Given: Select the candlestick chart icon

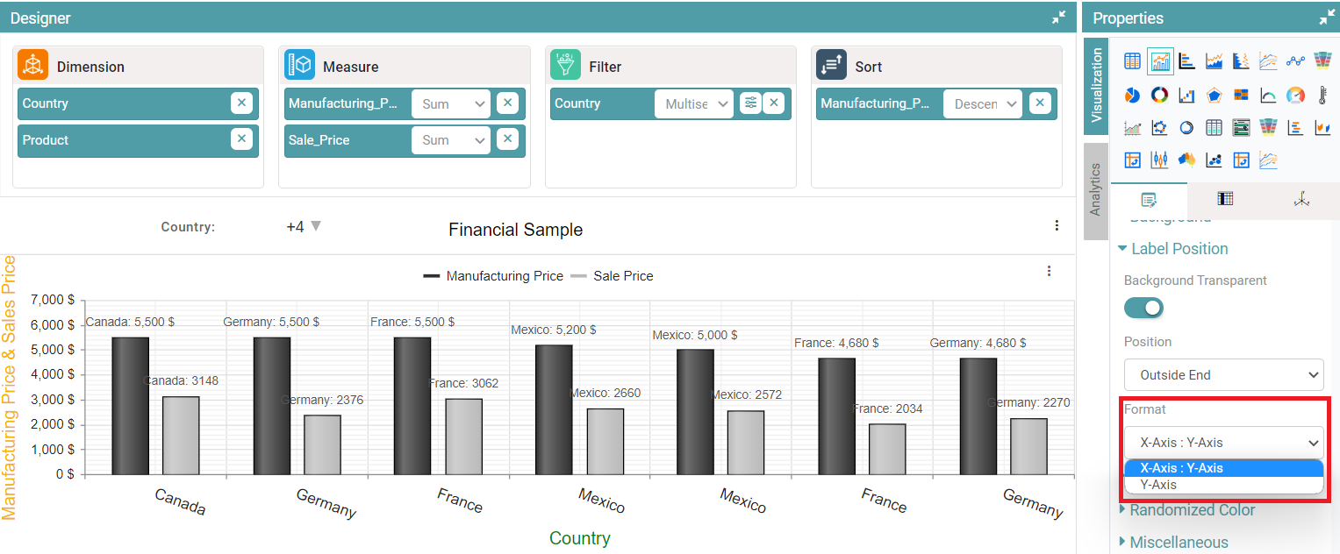Looking at the screenshot, I should 1159,160.
